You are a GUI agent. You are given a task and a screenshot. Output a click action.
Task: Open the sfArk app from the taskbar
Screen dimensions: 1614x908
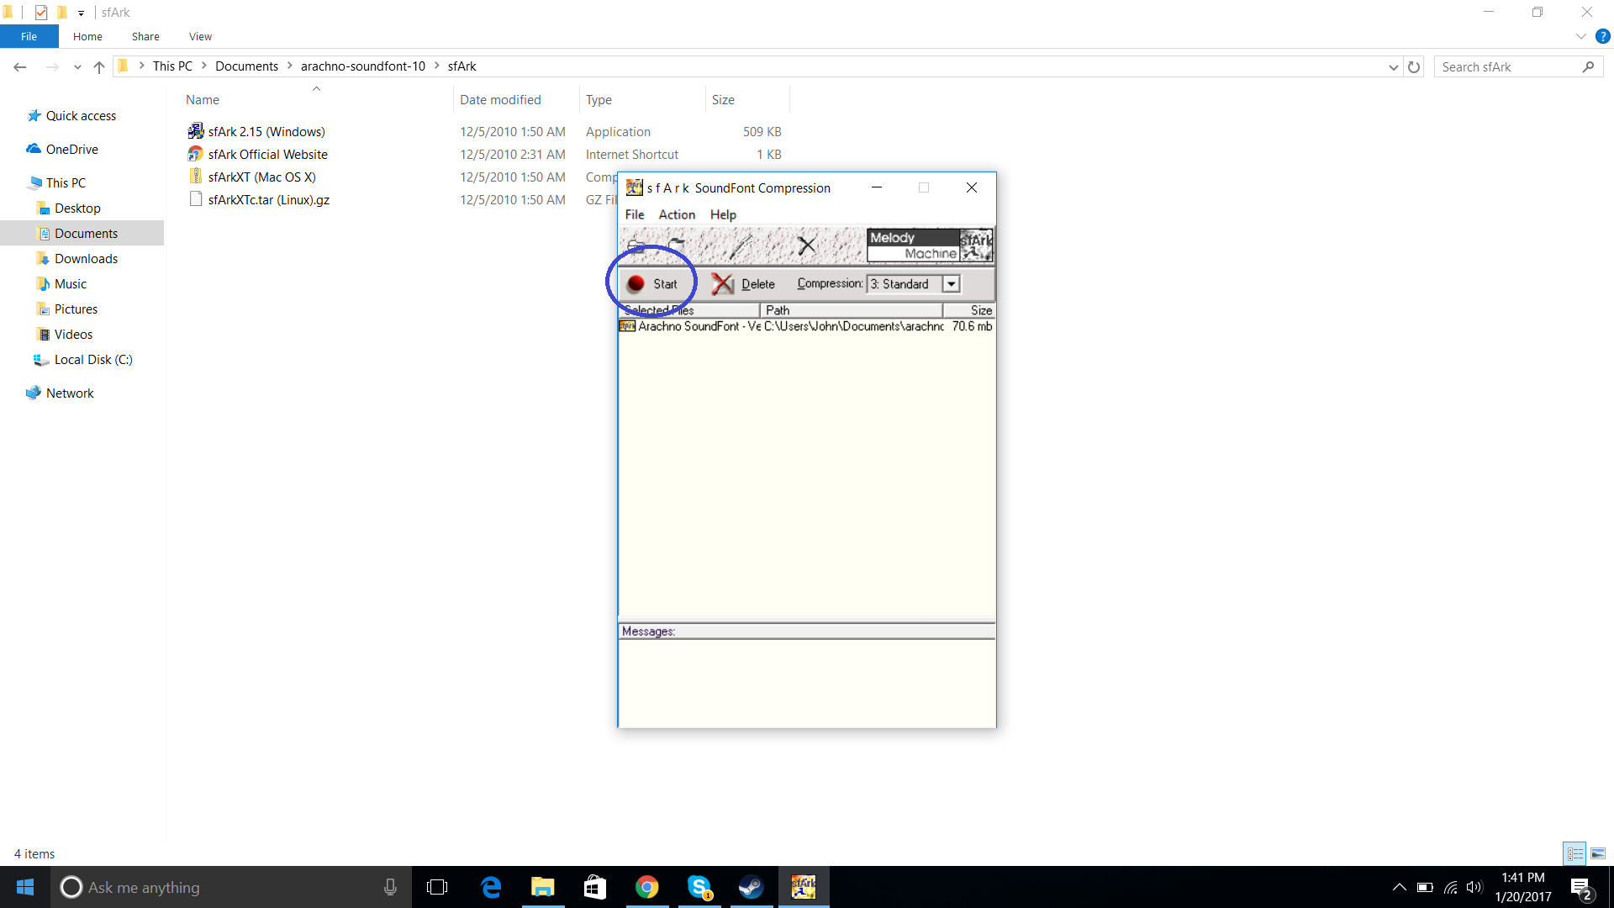803,887
